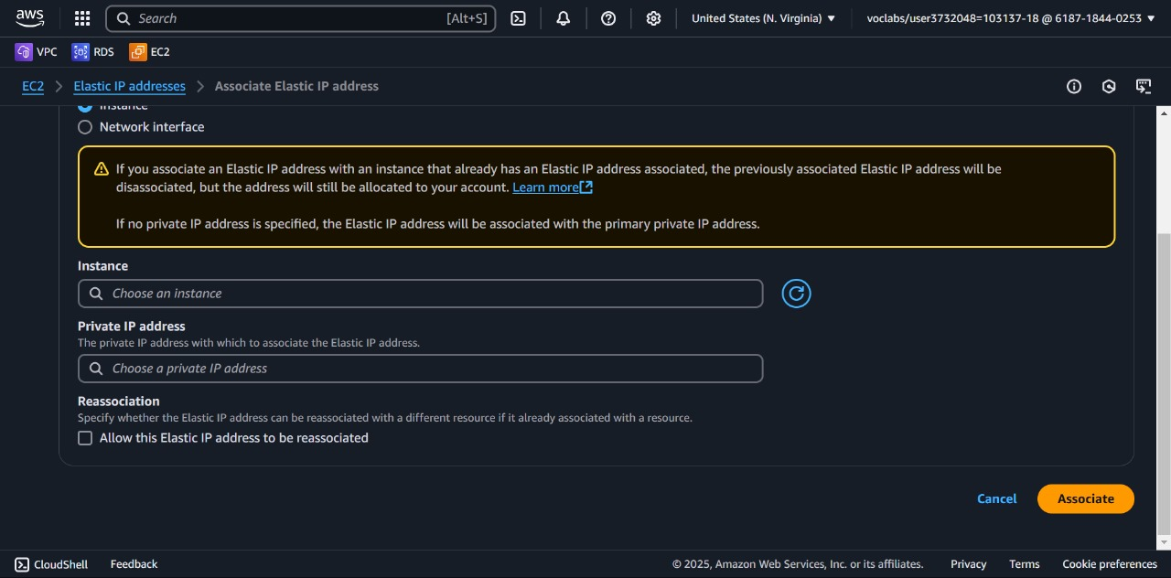Image resolution: width=1171 pixels, height=578 pixels.
Task: Click the info panel icon
Action: (x=1074, y=86)
